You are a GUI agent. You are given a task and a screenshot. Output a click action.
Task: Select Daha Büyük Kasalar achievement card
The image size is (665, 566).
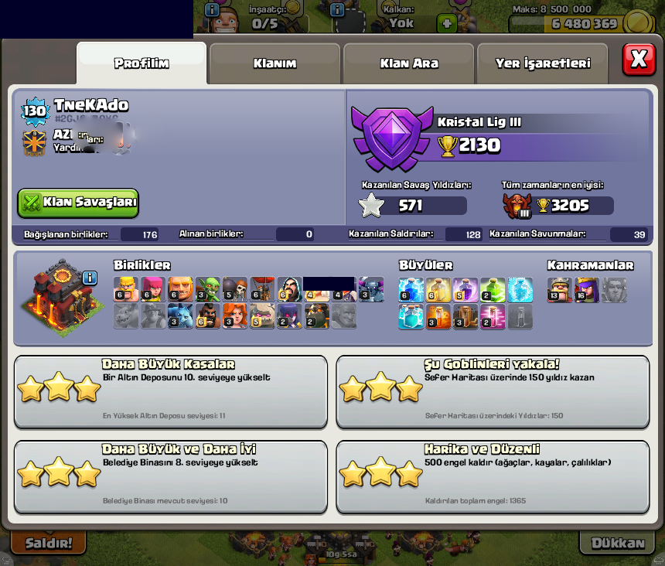tap(170, 392)
